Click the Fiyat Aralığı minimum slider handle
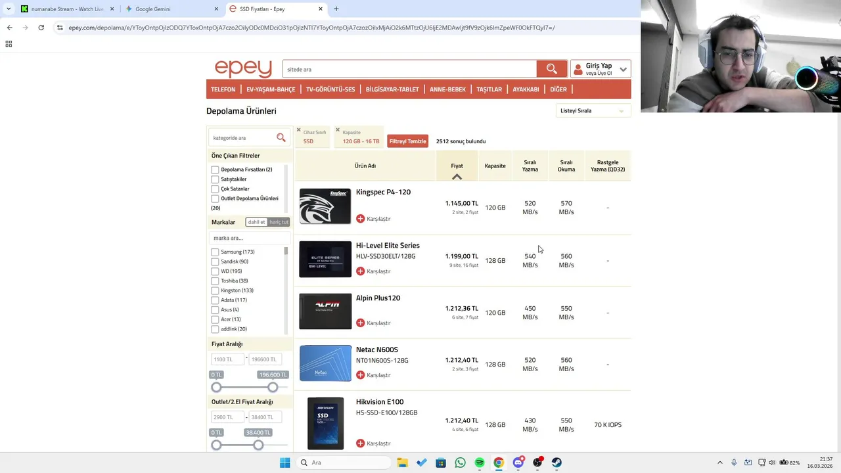This screenshot has height=473, width=841. tap(216, 387)
